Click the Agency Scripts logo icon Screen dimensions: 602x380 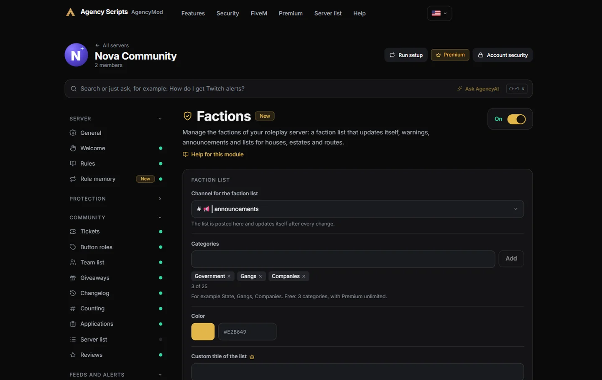70,13
